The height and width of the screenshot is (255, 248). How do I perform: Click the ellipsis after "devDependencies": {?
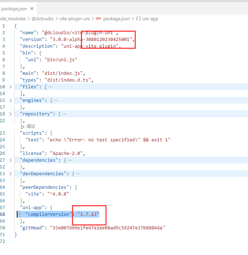[x=78, y=174]
